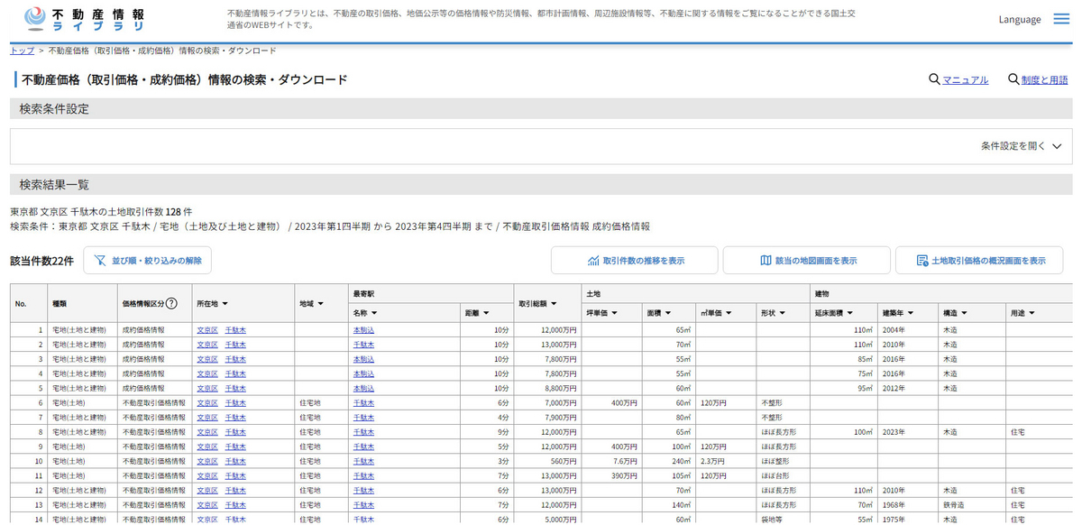Open 所在地 column filter dropdown
This screenshot has width=1082, height=525.
click(225, 304)
